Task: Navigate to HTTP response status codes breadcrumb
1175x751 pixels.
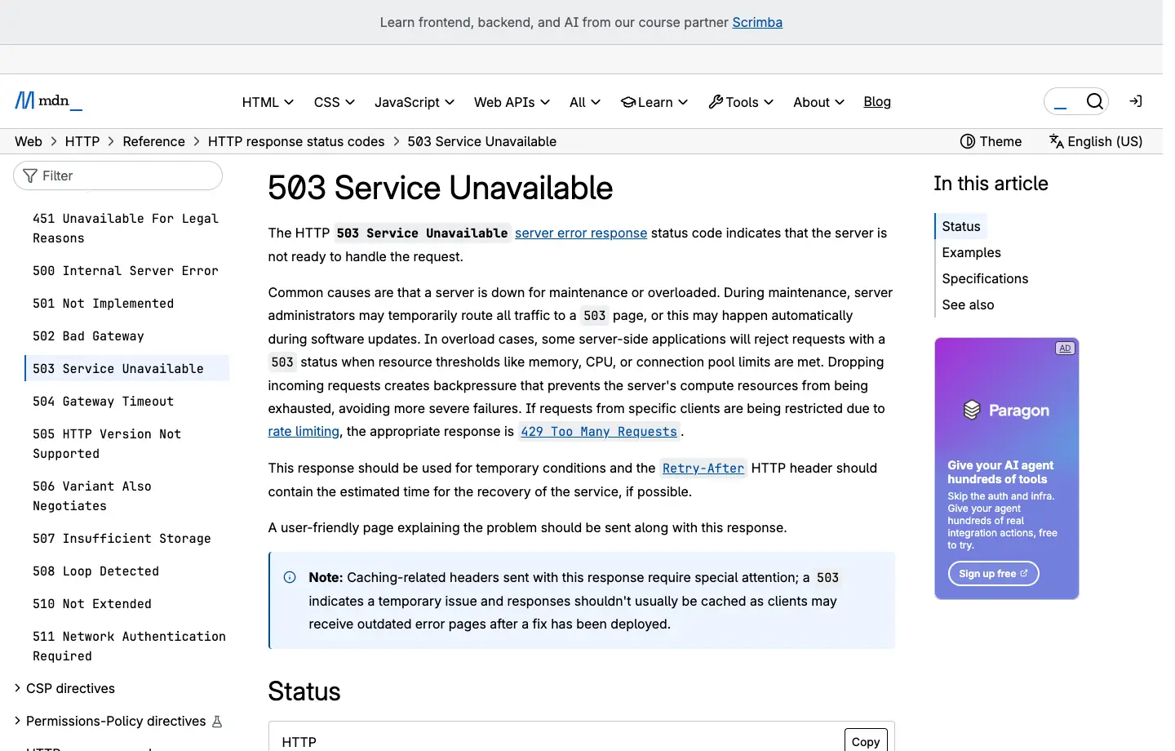Action: (x=296, y=141)
